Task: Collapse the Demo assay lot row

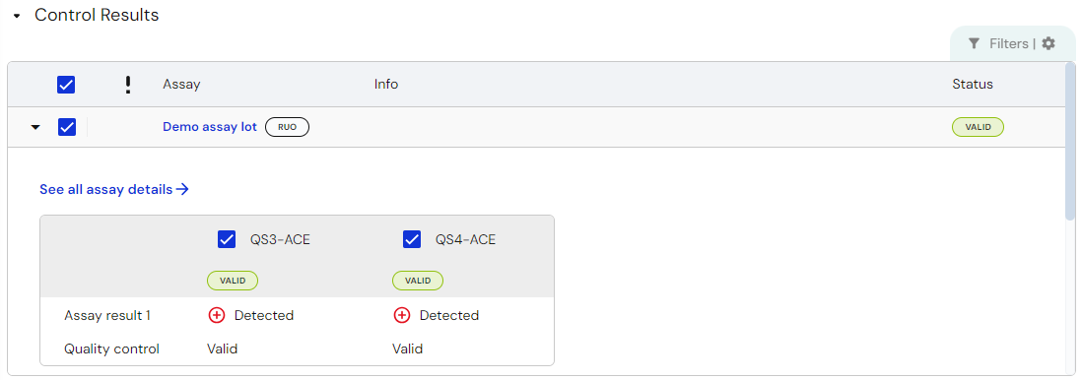Action: pos(35,127)
